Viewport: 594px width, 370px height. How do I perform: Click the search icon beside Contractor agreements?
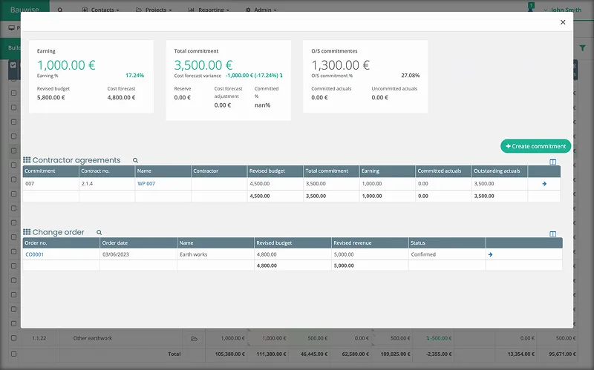(135, 160)
